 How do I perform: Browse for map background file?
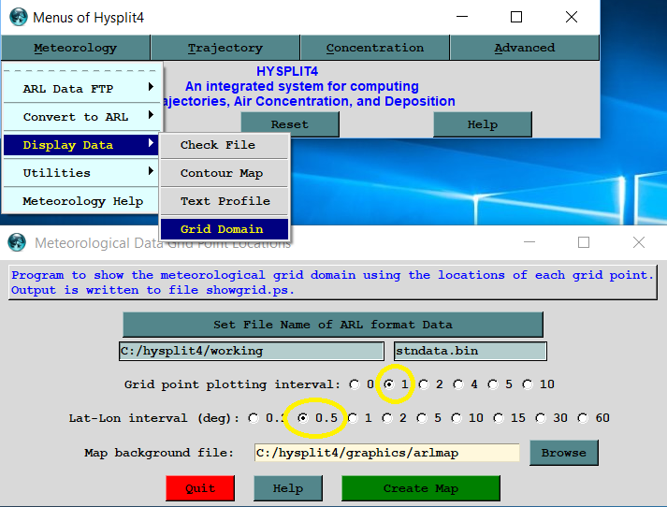pos(563,453)
